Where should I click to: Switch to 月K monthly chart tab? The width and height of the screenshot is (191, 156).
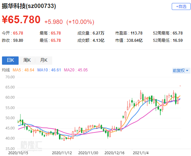tap(44, 60)
